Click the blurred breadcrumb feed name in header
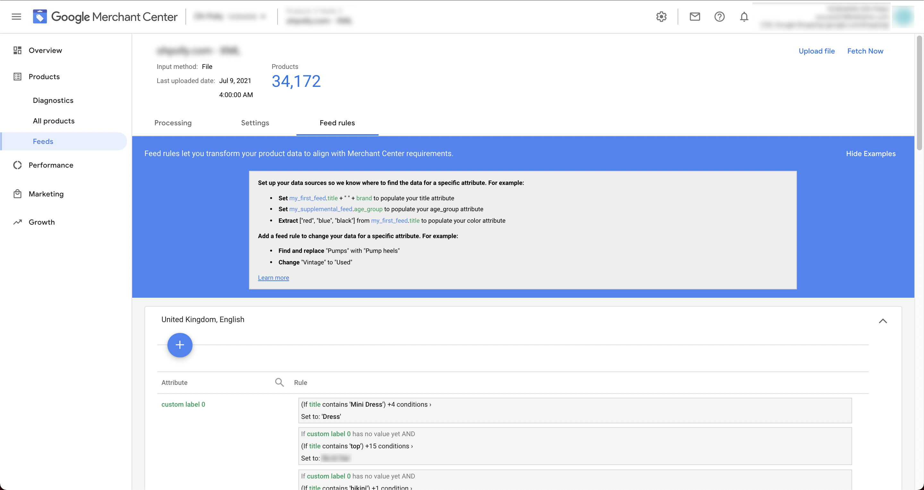Viewport: 924px width, 490px height. (319, 21)
